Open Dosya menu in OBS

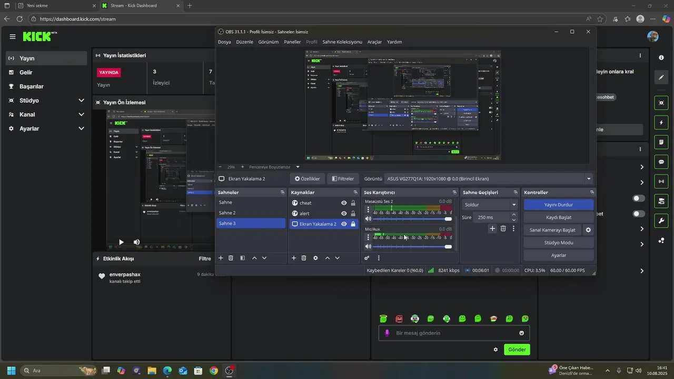(x=224, y=42)
